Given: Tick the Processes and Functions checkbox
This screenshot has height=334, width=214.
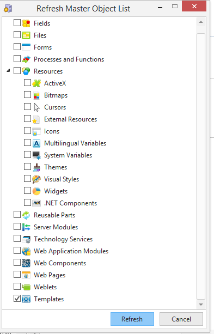Looking at the screenshot, I should (17, 59).
